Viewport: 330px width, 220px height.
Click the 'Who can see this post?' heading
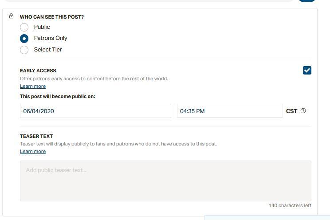(x=52, y=17)
